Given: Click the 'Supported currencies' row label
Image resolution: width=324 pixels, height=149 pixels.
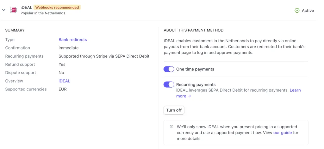Looking at the screenshot, I should point(26,89).
